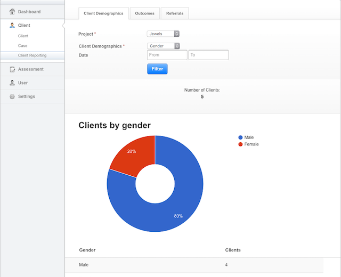
Task: Open the Client Demographics dropdown showing Gender
Action: 164,46
